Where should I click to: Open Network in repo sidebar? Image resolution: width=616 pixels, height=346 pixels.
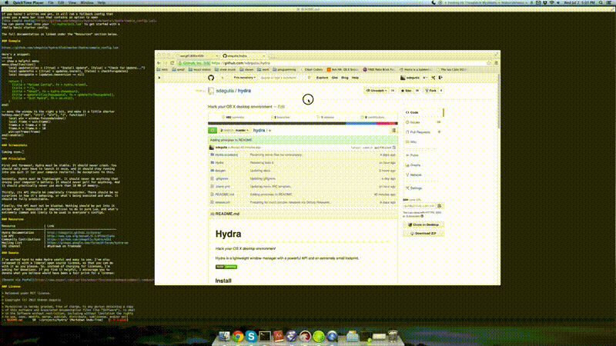tap(416, 175)
